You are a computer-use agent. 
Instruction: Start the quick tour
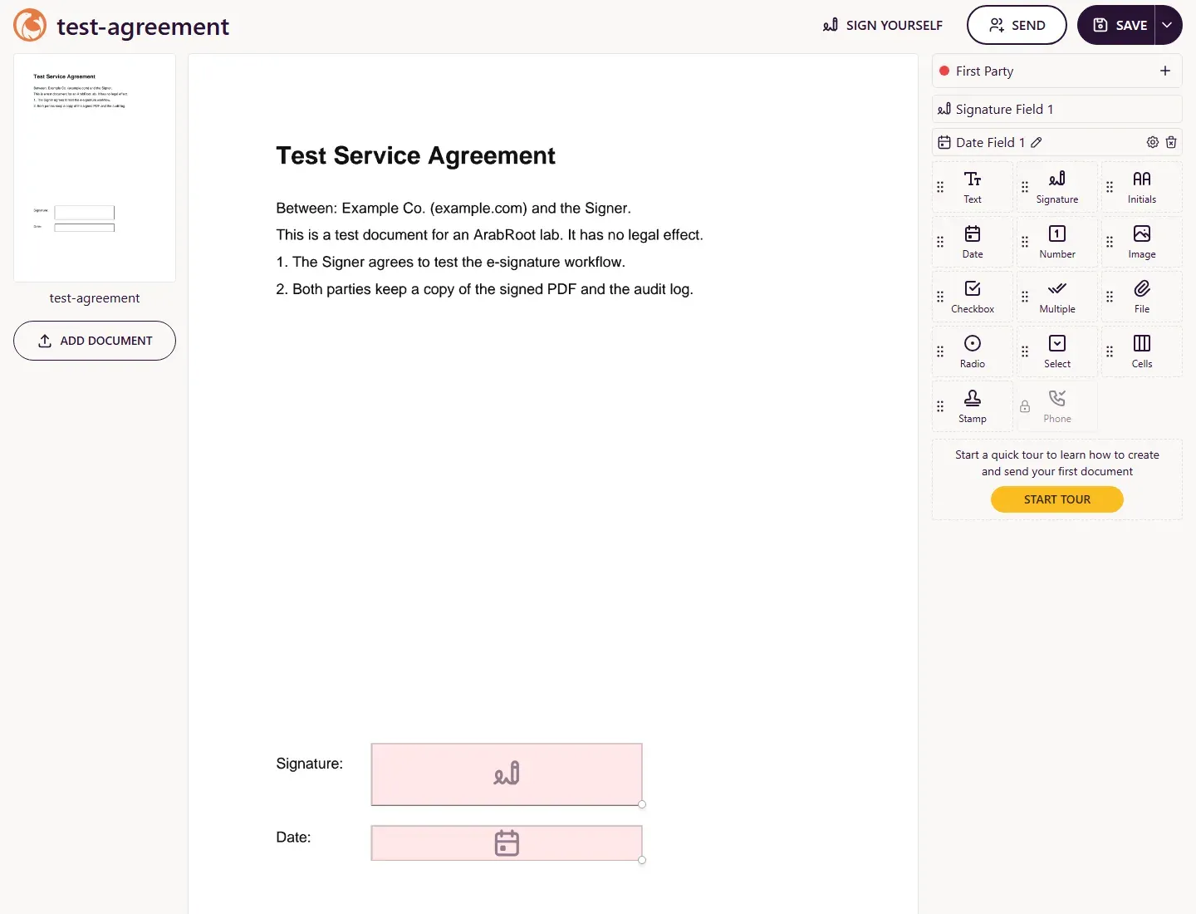tap(1057, 499)
